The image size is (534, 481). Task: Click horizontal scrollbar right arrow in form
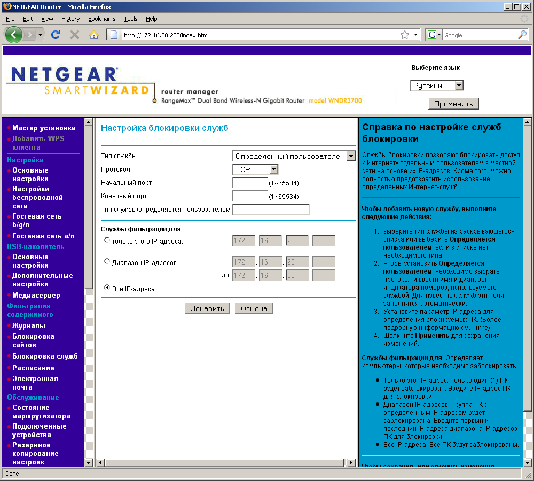[351, 463]
